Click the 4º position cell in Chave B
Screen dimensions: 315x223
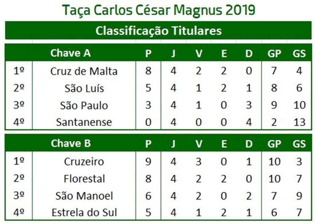(x=19, y=212)
